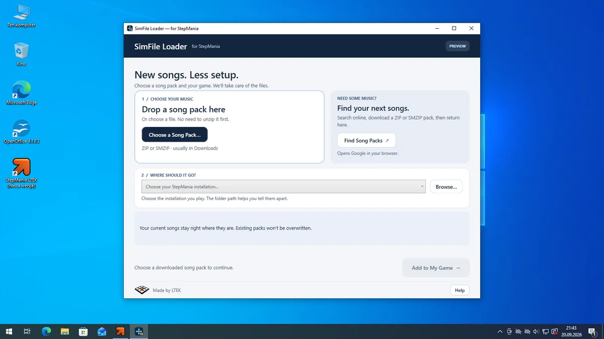604x339 pixels.
Task: Open File Explorer from the taskbar
Action: click(x=65, y=331)
